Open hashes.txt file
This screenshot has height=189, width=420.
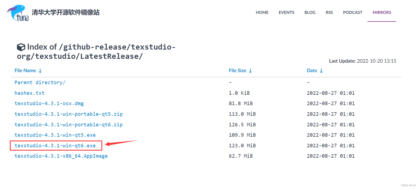[30, 93]
